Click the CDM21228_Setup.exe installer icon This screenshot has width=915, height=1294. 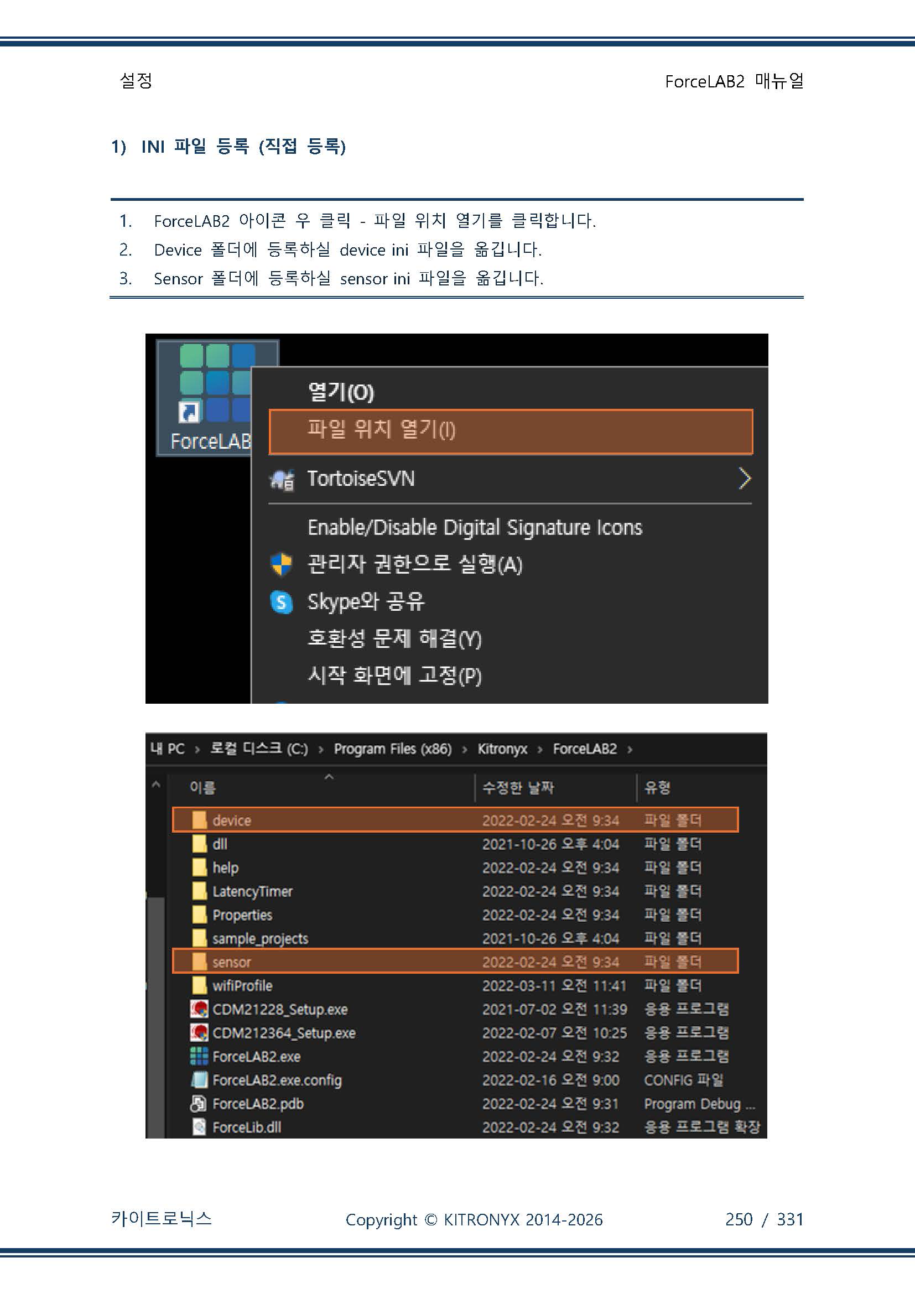click(199, 1010)
